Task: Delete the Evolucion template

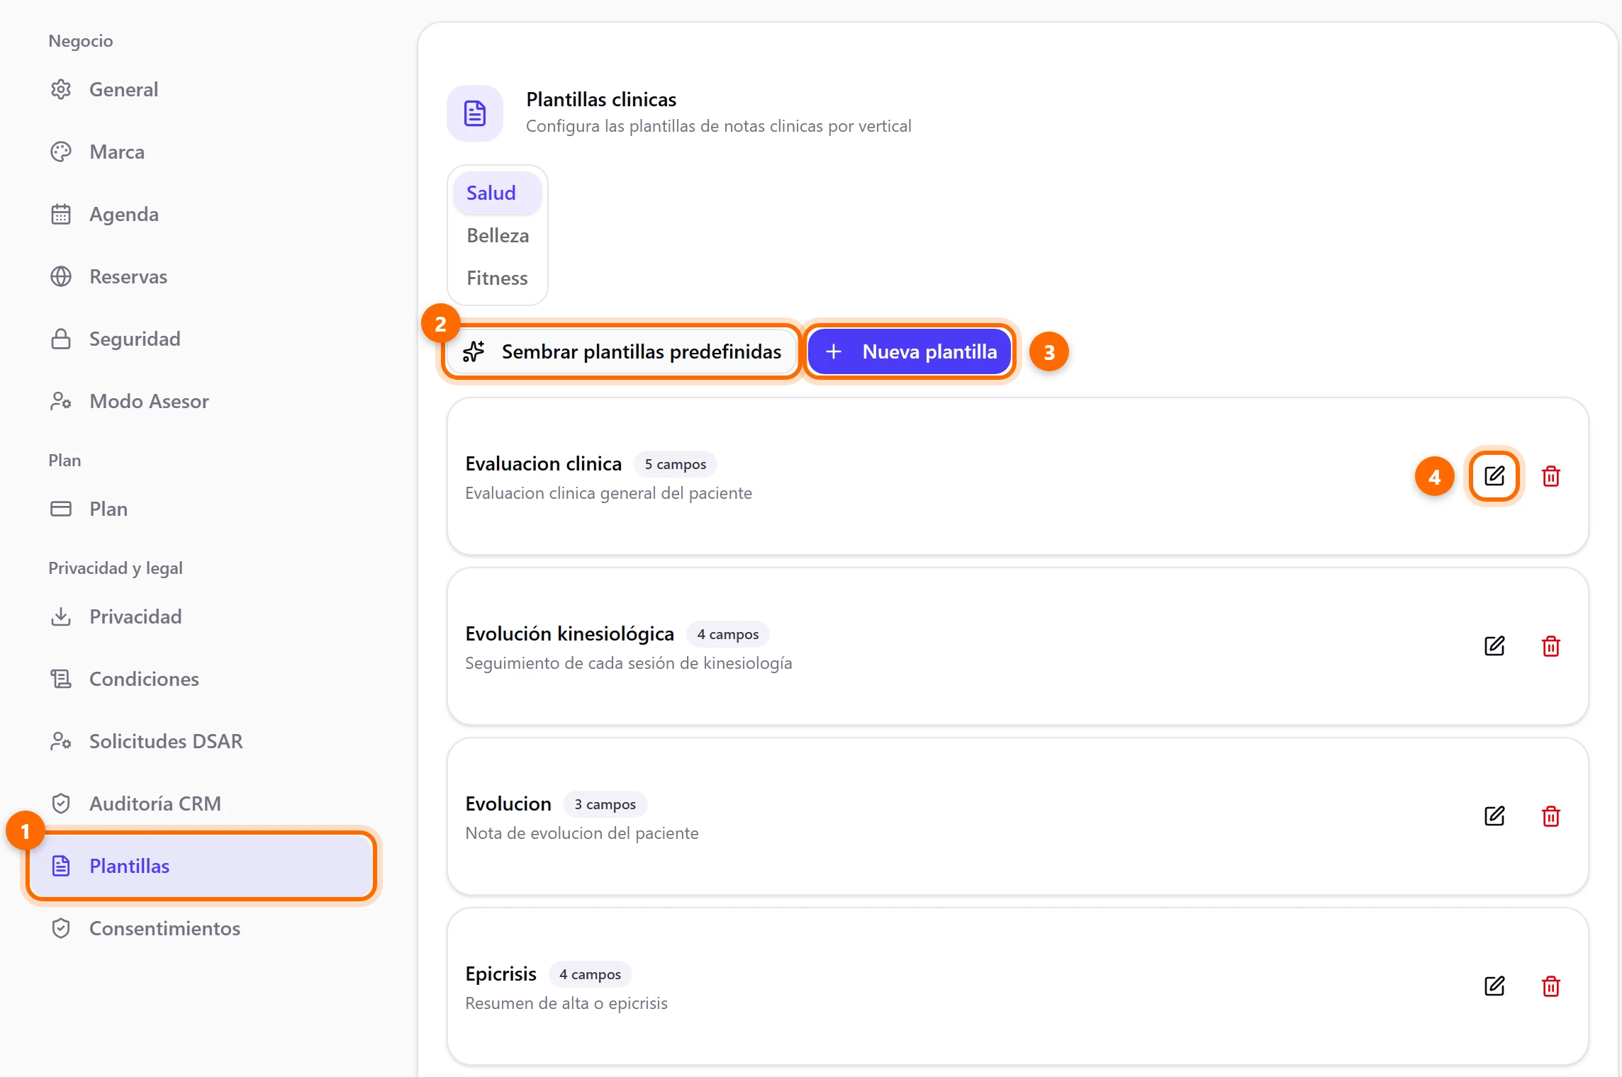Action: (x=1551, y=816)
